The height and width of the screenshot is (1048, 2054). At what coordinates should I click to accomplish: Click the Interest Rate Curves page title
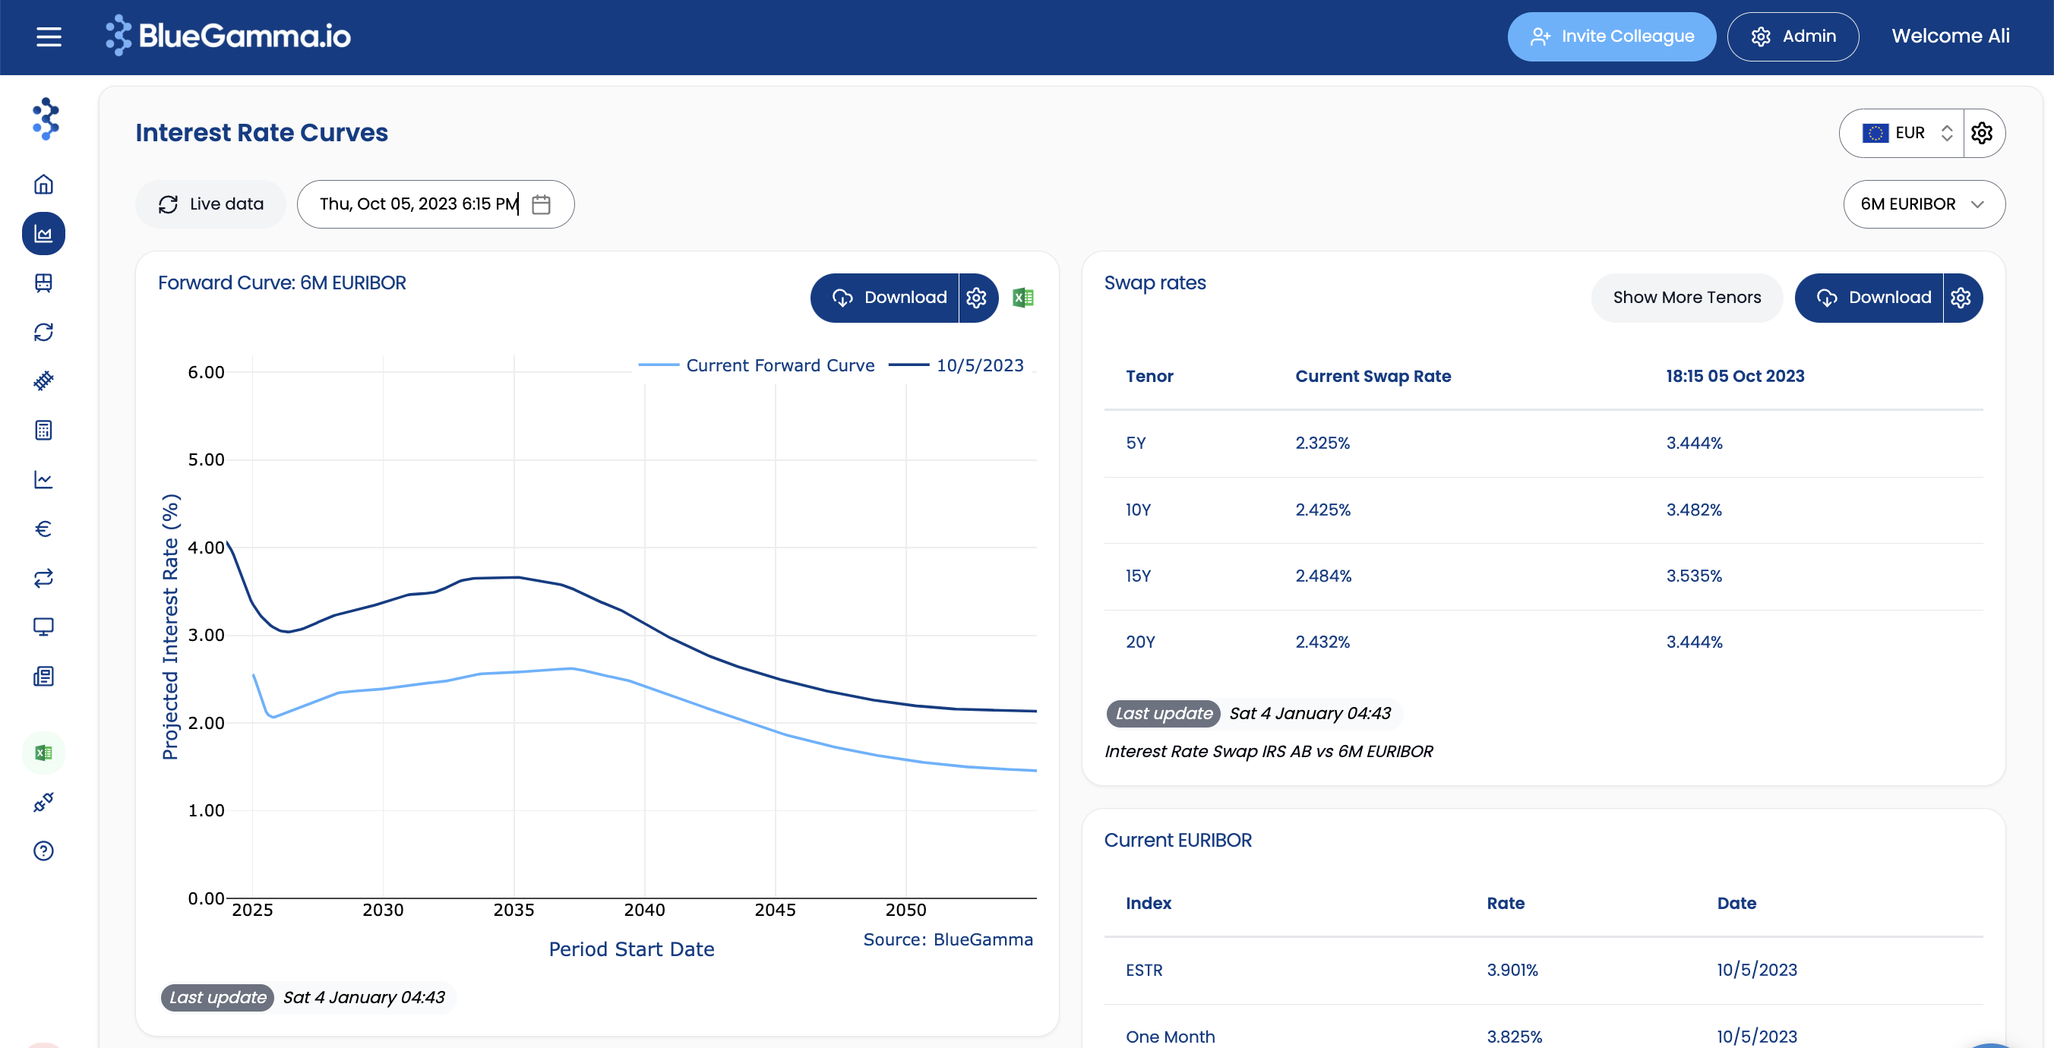[x=261, y=133]
